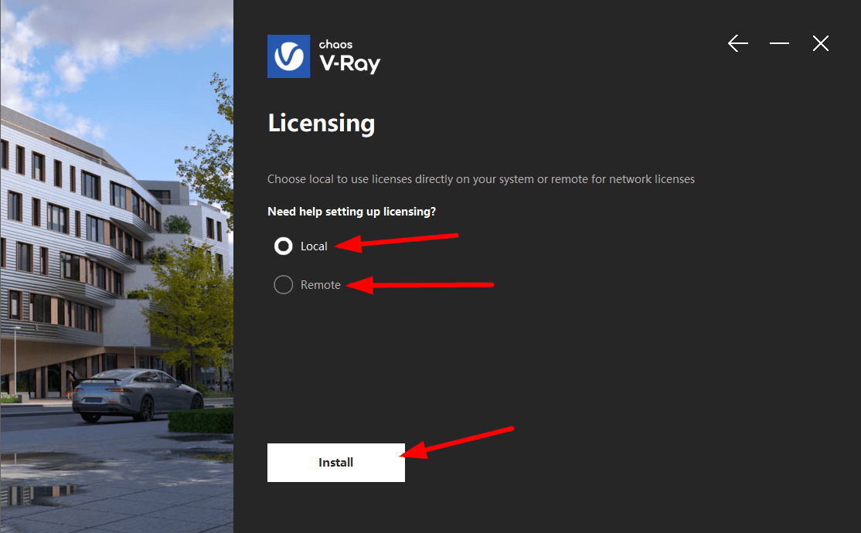This screenshot has height=533, width=861.
Task: Click the cloudy sky in the side image
Action: pyautogui.click(x=110, y=55)
